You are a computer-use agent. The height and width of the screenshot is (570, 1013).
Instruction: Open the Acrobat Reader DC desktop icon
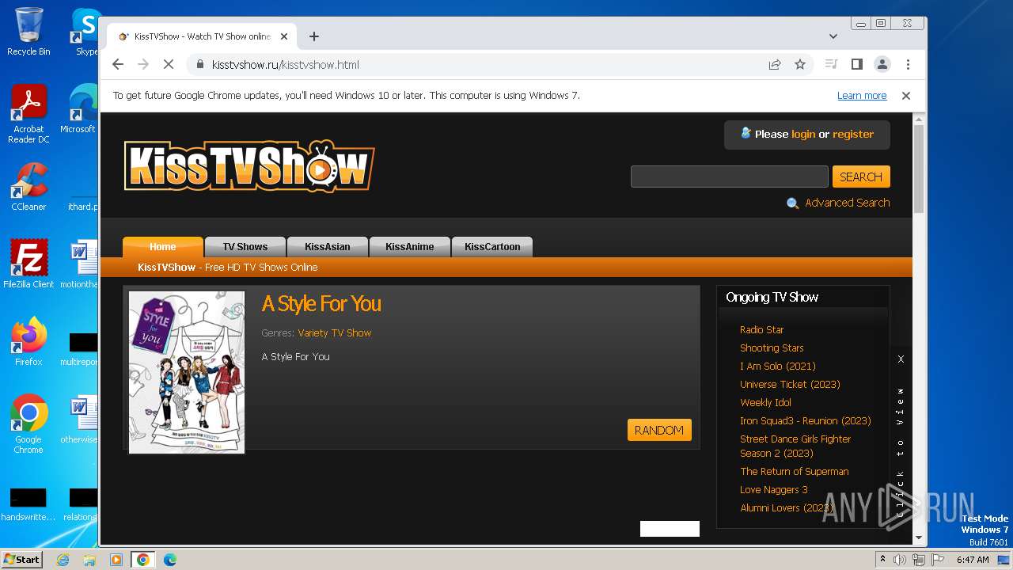point(28,114)
